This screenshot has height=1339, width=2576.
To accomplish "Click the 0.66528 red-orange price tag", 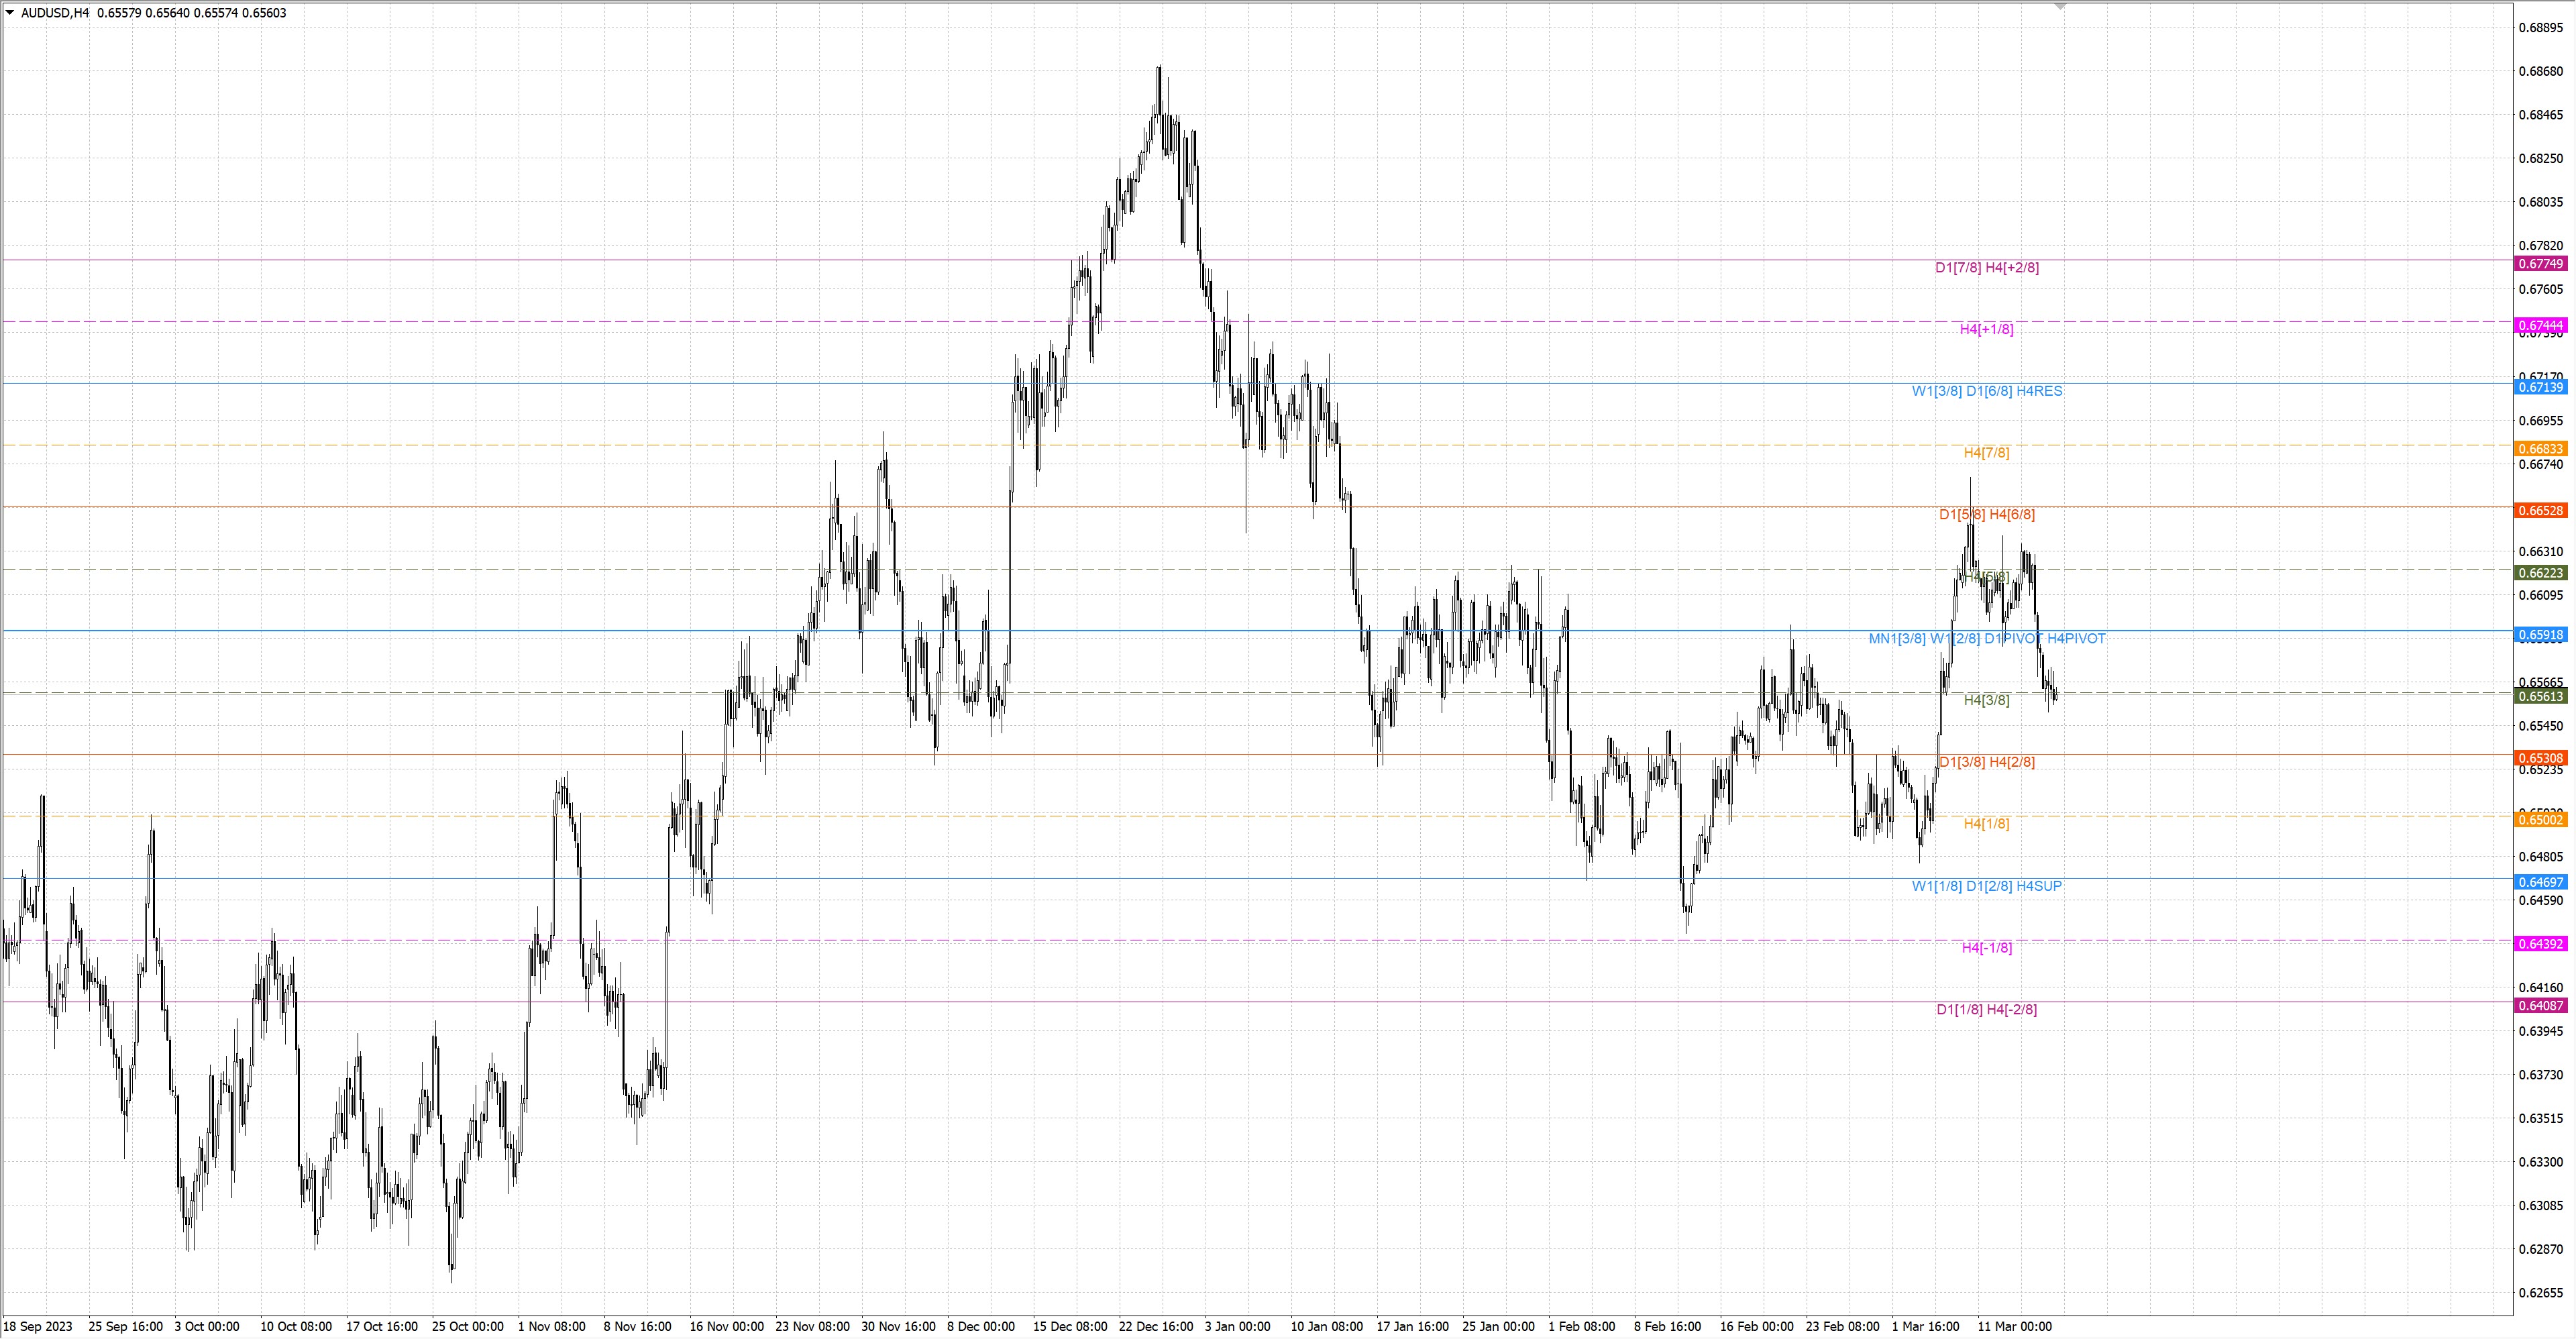I will 2540,511.
